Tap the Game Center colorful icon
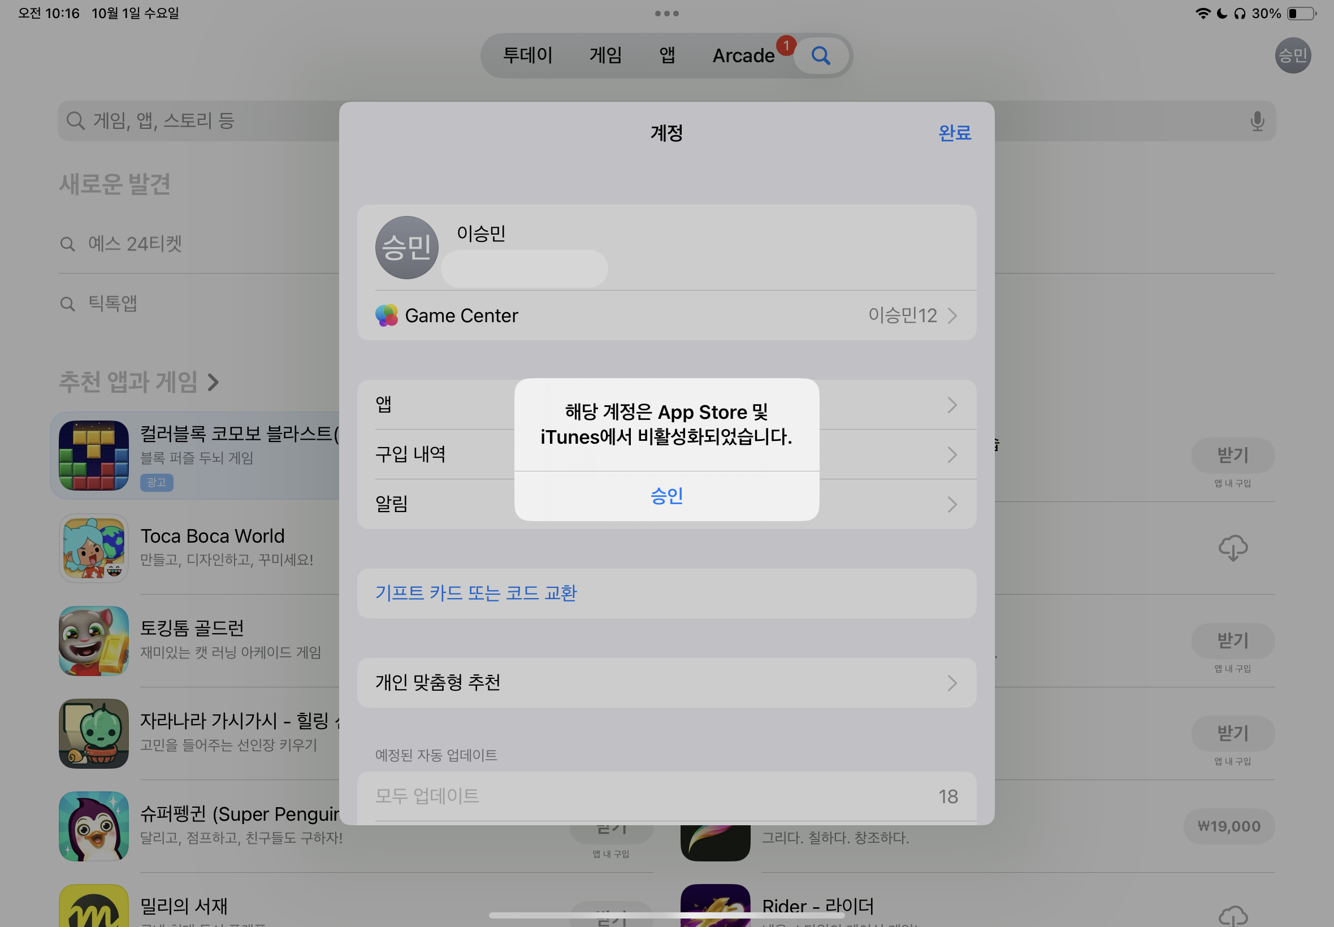Image resolution: width=1334 pixels, height=927 pixels. 387,315
